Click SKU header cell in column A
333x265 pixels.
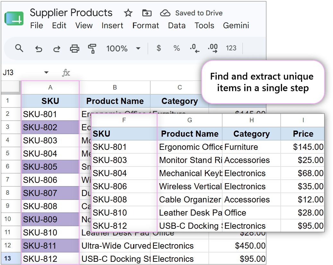[50, 101]
